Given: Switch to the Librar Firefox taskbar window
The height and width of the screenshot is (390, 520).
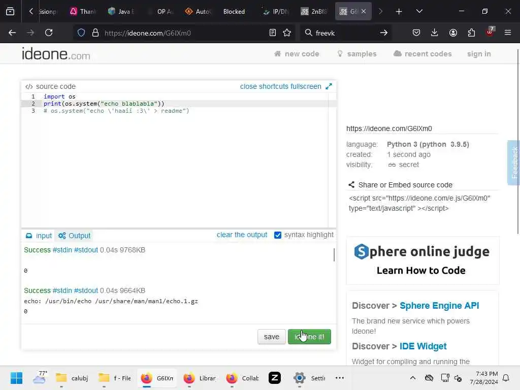Looking at the screenshot, I should 199,378.
